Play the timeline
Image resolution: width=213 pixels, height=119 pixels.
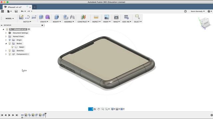tap(9, 115)
